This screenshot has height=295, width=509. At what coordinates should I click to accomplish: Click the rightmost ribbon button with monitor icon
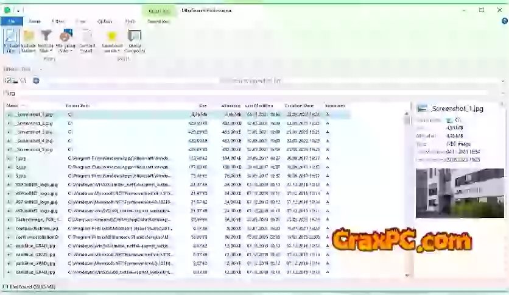135,41
